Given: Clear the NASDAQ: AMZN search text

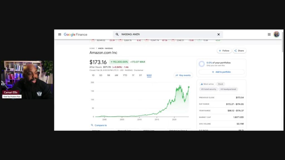Looking at the screenshot, I should [218, 34].
